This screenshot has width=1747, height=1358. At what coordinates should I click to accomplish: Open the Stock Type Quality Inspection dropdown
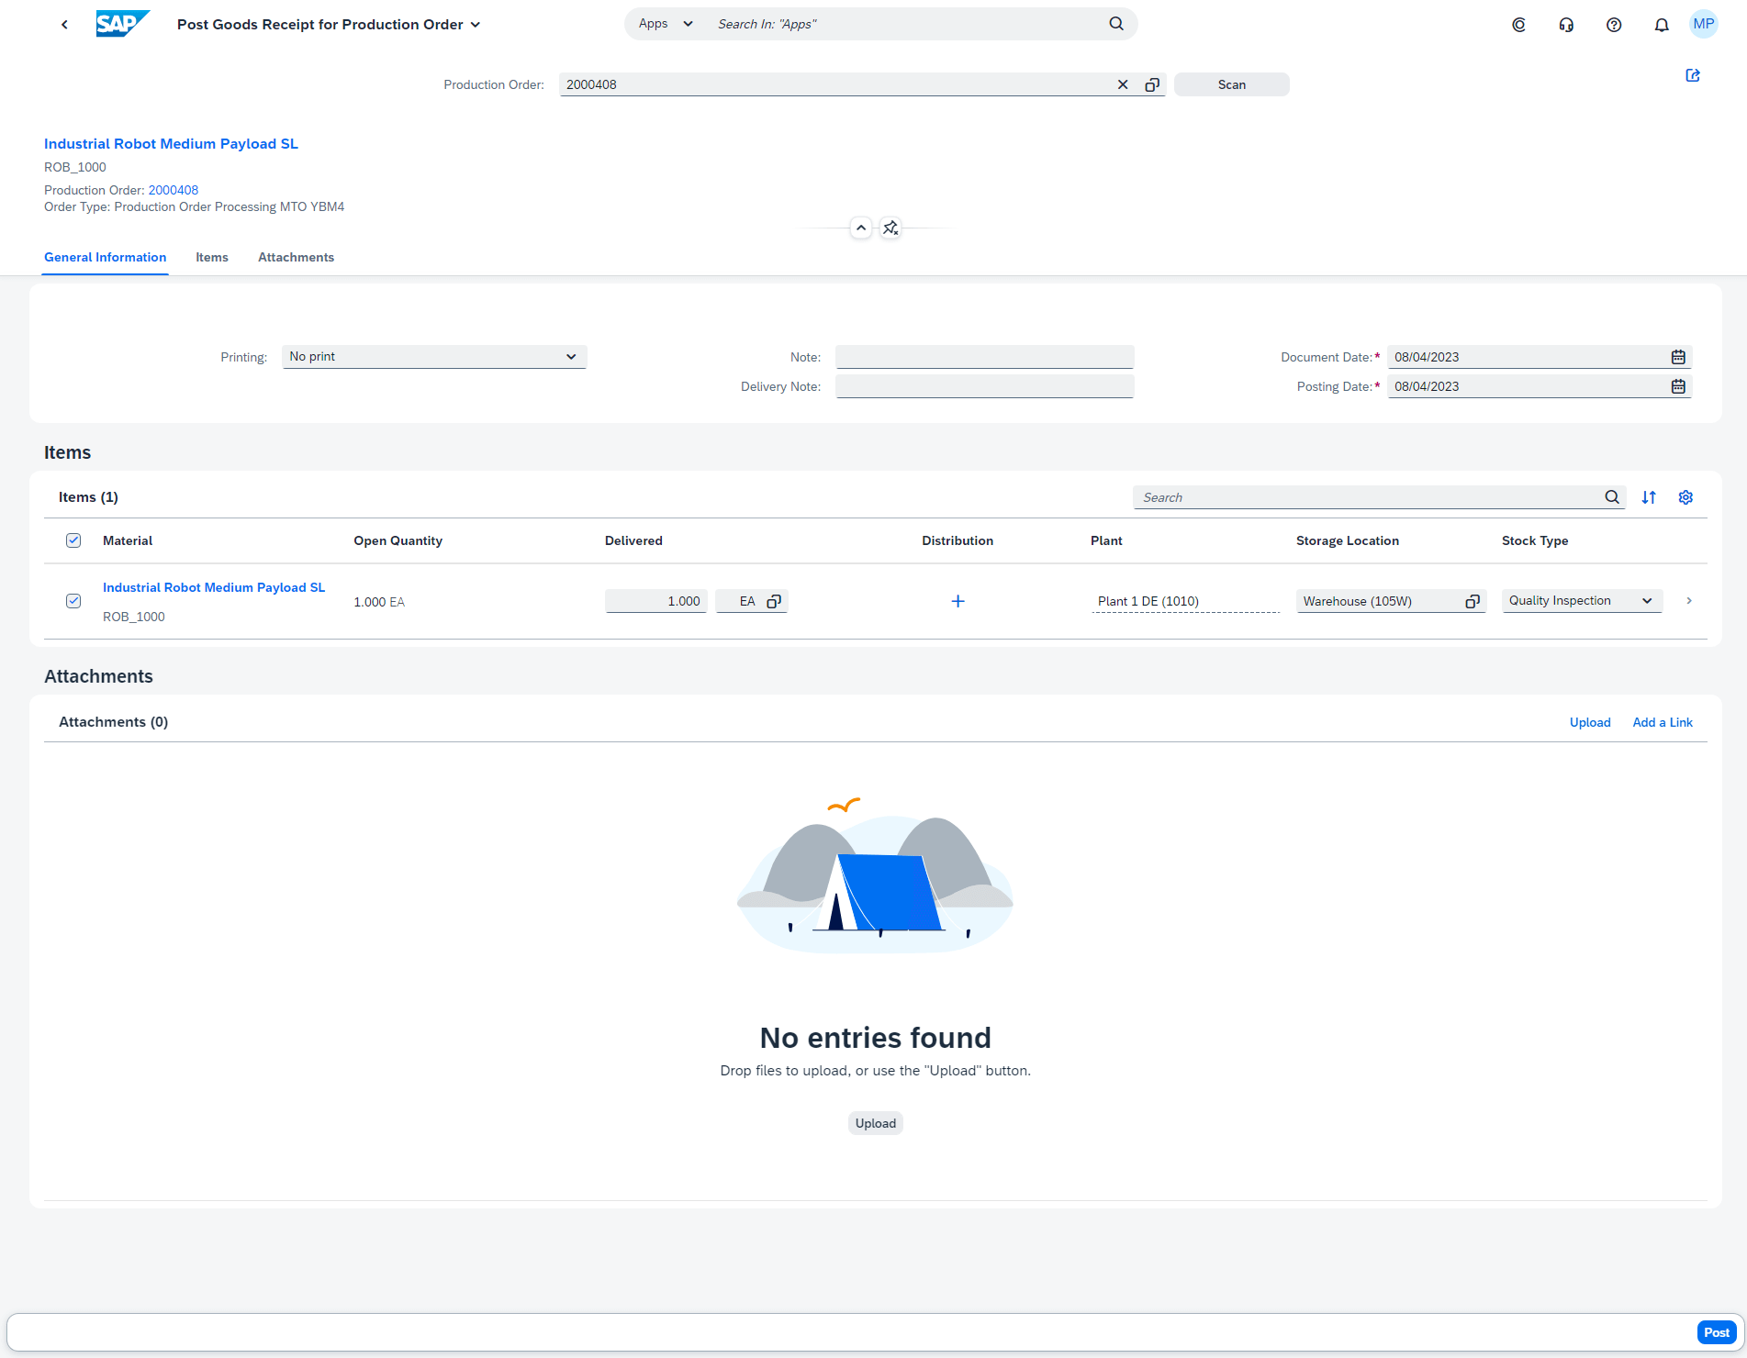click(1580, 600)
